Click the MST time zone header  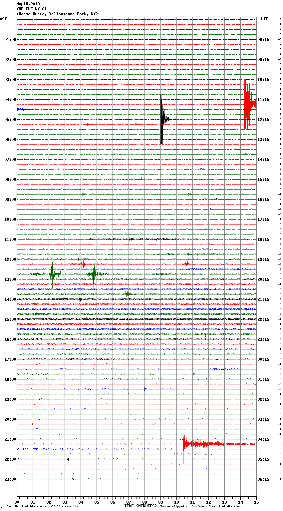click(x=3, y=19)
